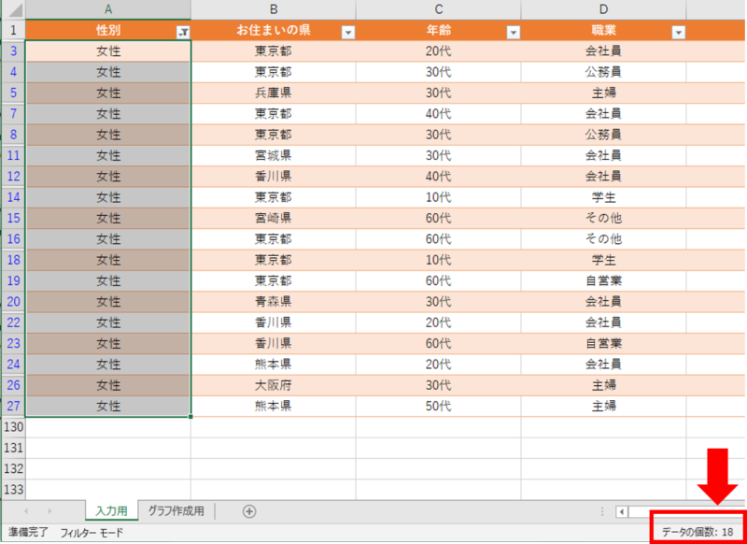Open the 職業 column filter dropdown
Image resolution: width=747 pixels, height=544 pixels.
[679, 33]
